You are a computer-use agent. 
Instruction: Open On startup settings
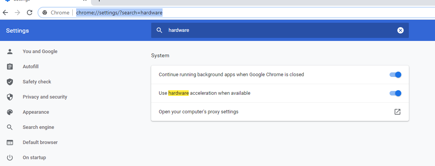(34, 158)
